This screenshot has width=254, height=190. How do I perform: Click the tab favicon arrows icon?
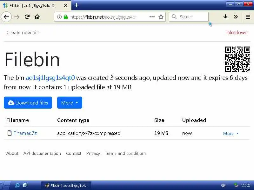pos(5,5)
